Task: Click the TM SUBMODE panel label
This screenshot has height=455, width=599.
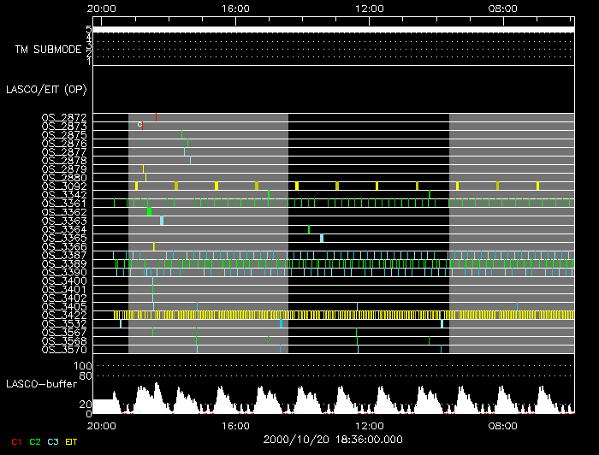Action: coord(48,49)
